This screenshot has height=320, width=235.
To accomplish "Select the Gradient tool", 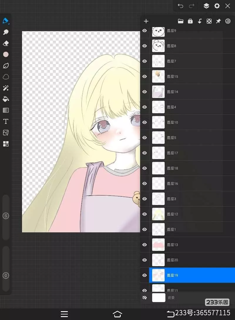I will tap(6, 110).
